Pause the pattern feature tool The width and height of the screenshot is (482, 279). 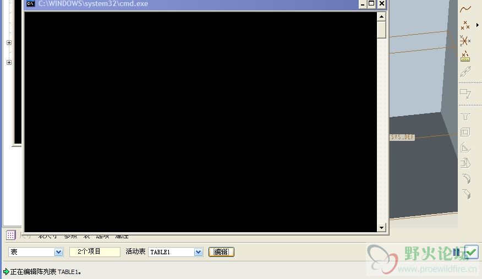coord(456,252)
